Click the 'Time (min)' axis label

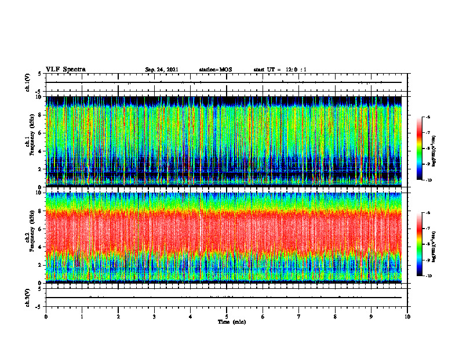(232, 322)
